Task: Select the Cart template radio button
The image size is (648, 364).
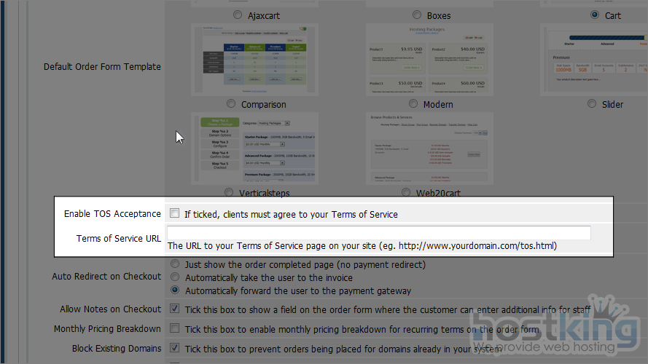Action: [x=595, y=15]
